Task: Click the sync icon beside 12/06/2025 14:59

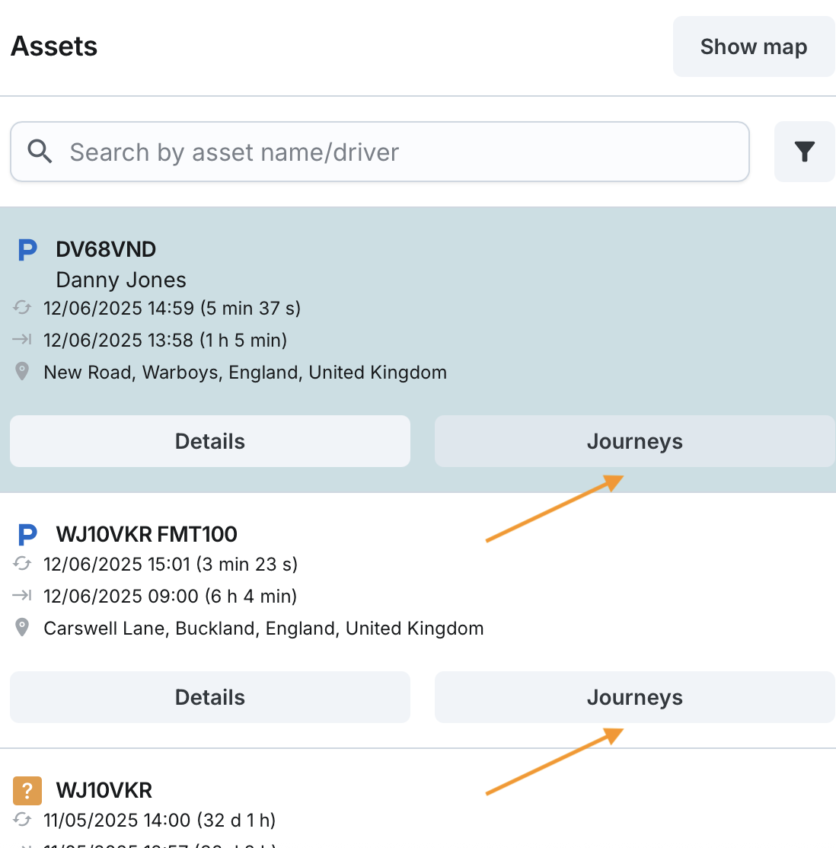Action: click(22, 308)
